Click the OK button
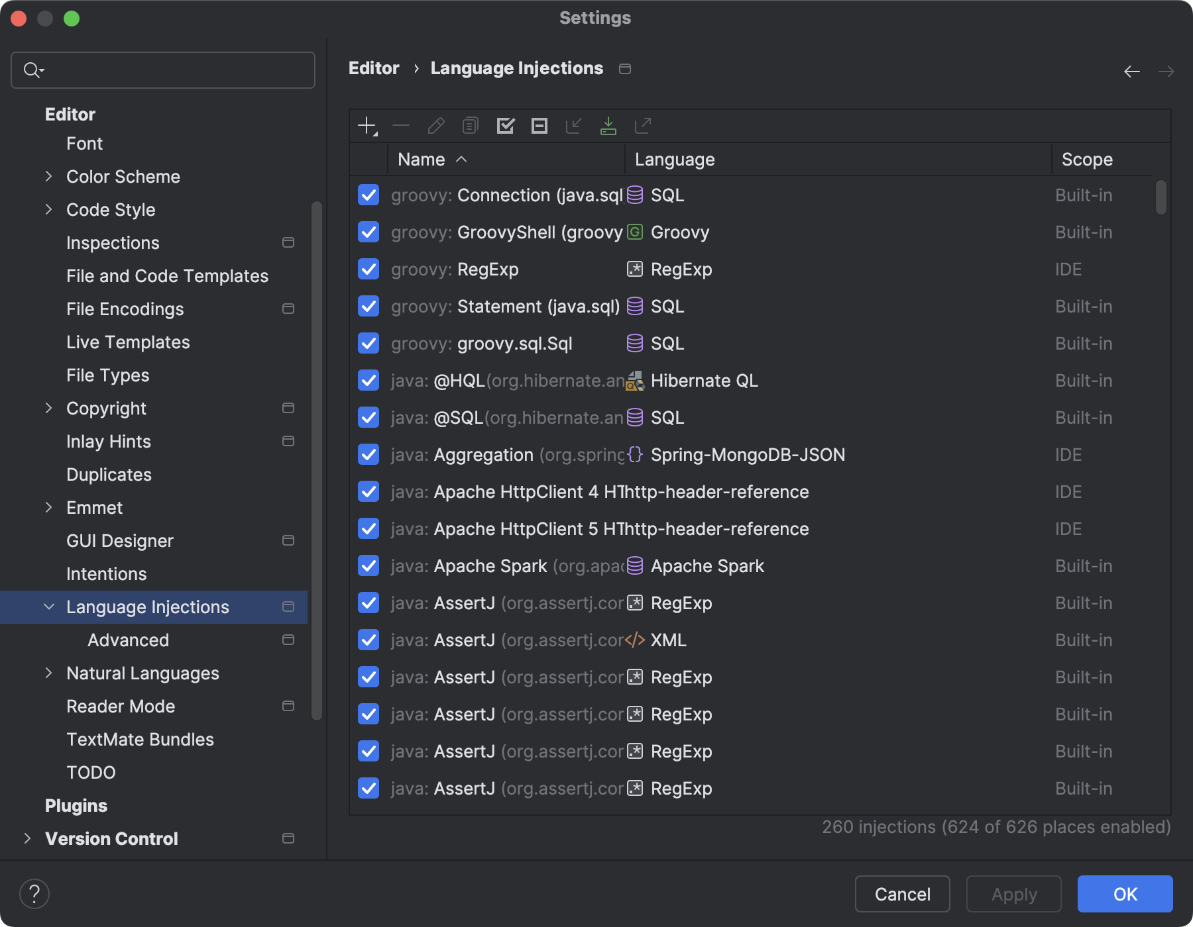1193x927 pixels. click(1125, 894)
